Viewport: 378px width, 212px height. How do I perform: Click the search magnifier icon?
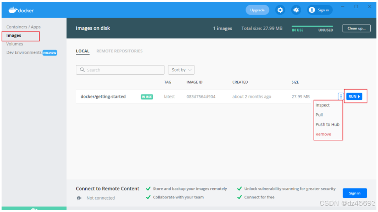point(82,70)
